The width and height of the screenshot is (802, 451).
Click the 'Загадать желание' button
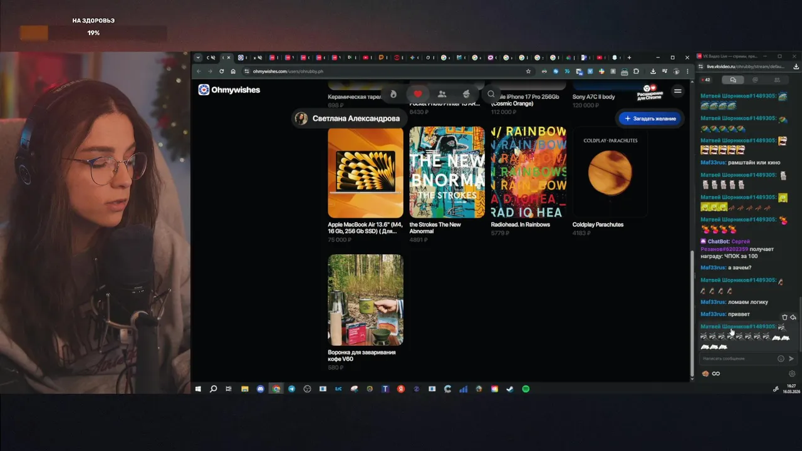(650, 118)
